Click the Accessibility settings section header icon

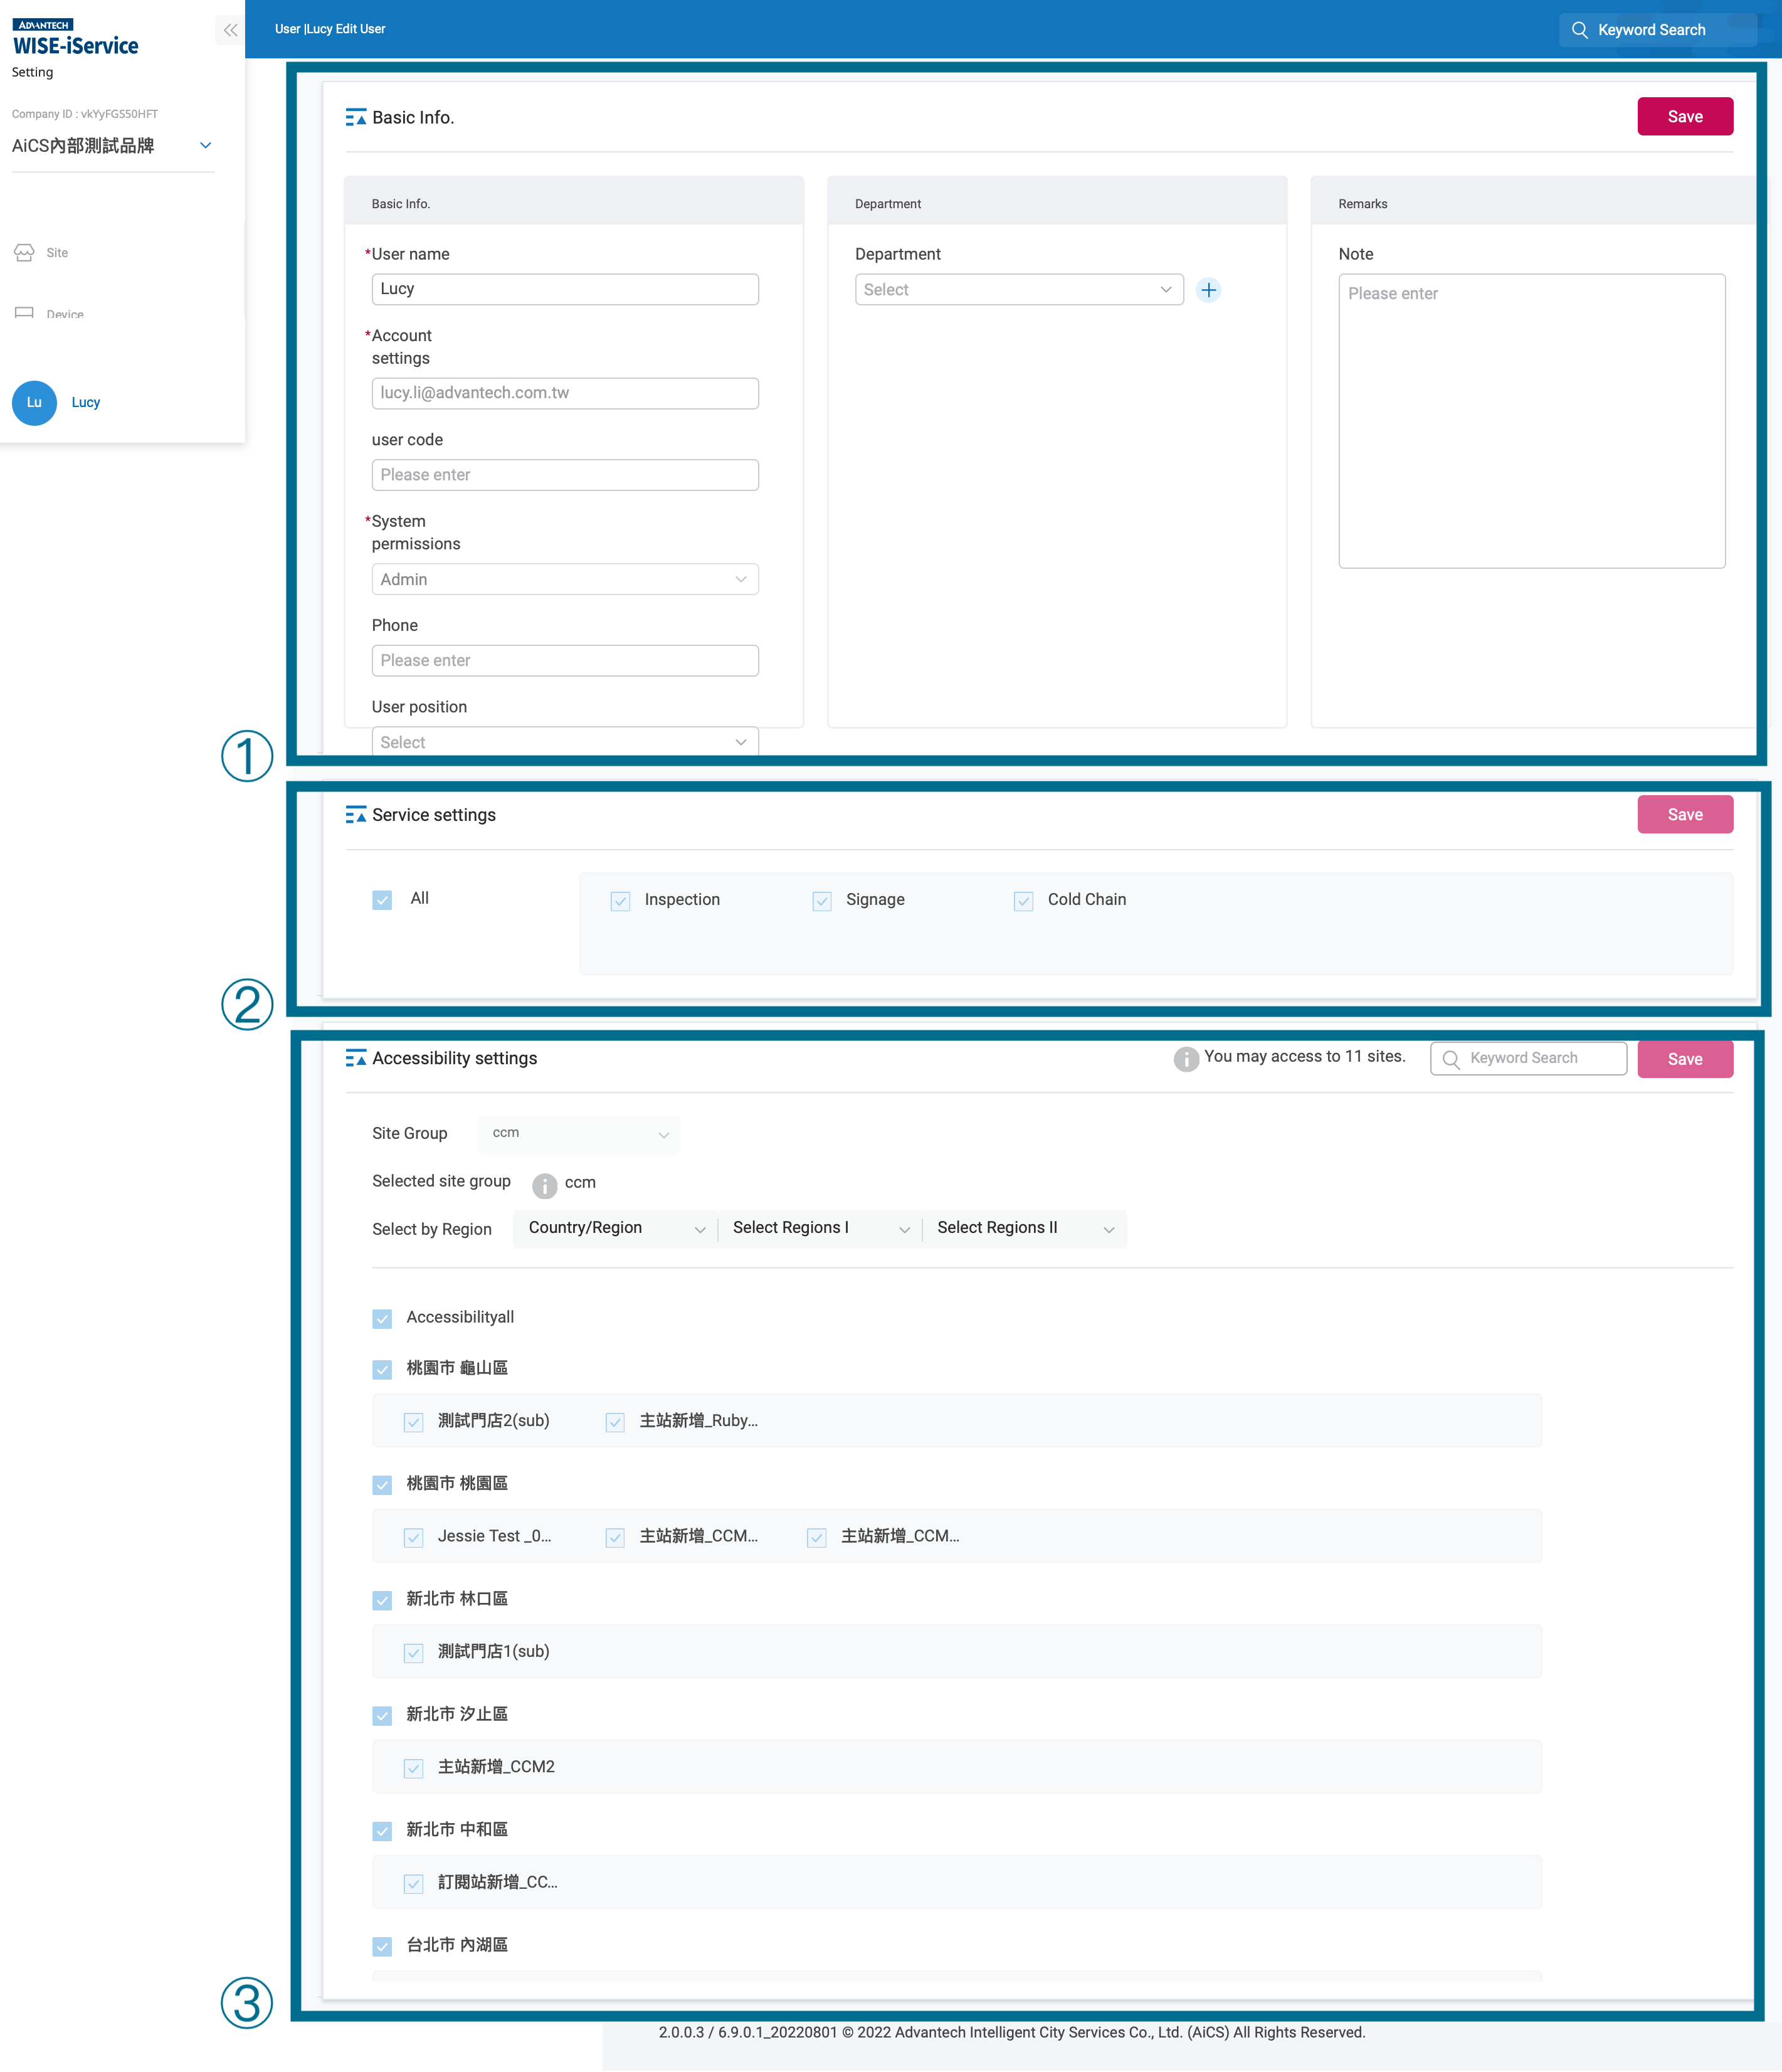(x=356, y=1058)
